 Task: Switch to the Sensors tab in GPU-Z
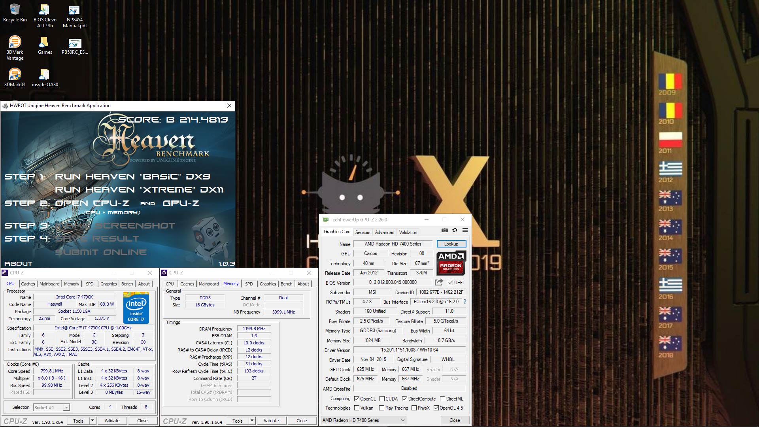click(x=363, y=232)
